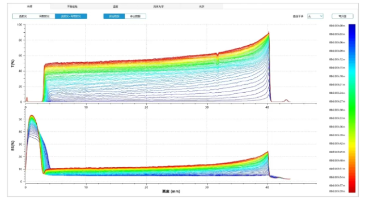Select the 背散射光 only view segment
365x204 pixels.
coord(44,16)
